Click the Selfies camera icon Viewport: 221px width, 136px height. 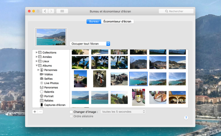click(x=41, y=79)
